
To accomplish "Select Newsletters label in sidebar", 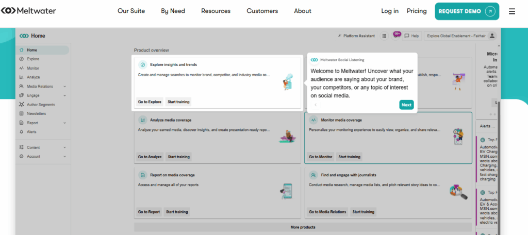I will (37, 114).
